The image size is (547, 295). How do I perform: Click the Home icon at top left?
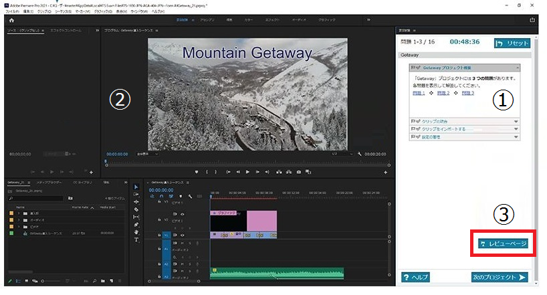(x=11, y=20)
